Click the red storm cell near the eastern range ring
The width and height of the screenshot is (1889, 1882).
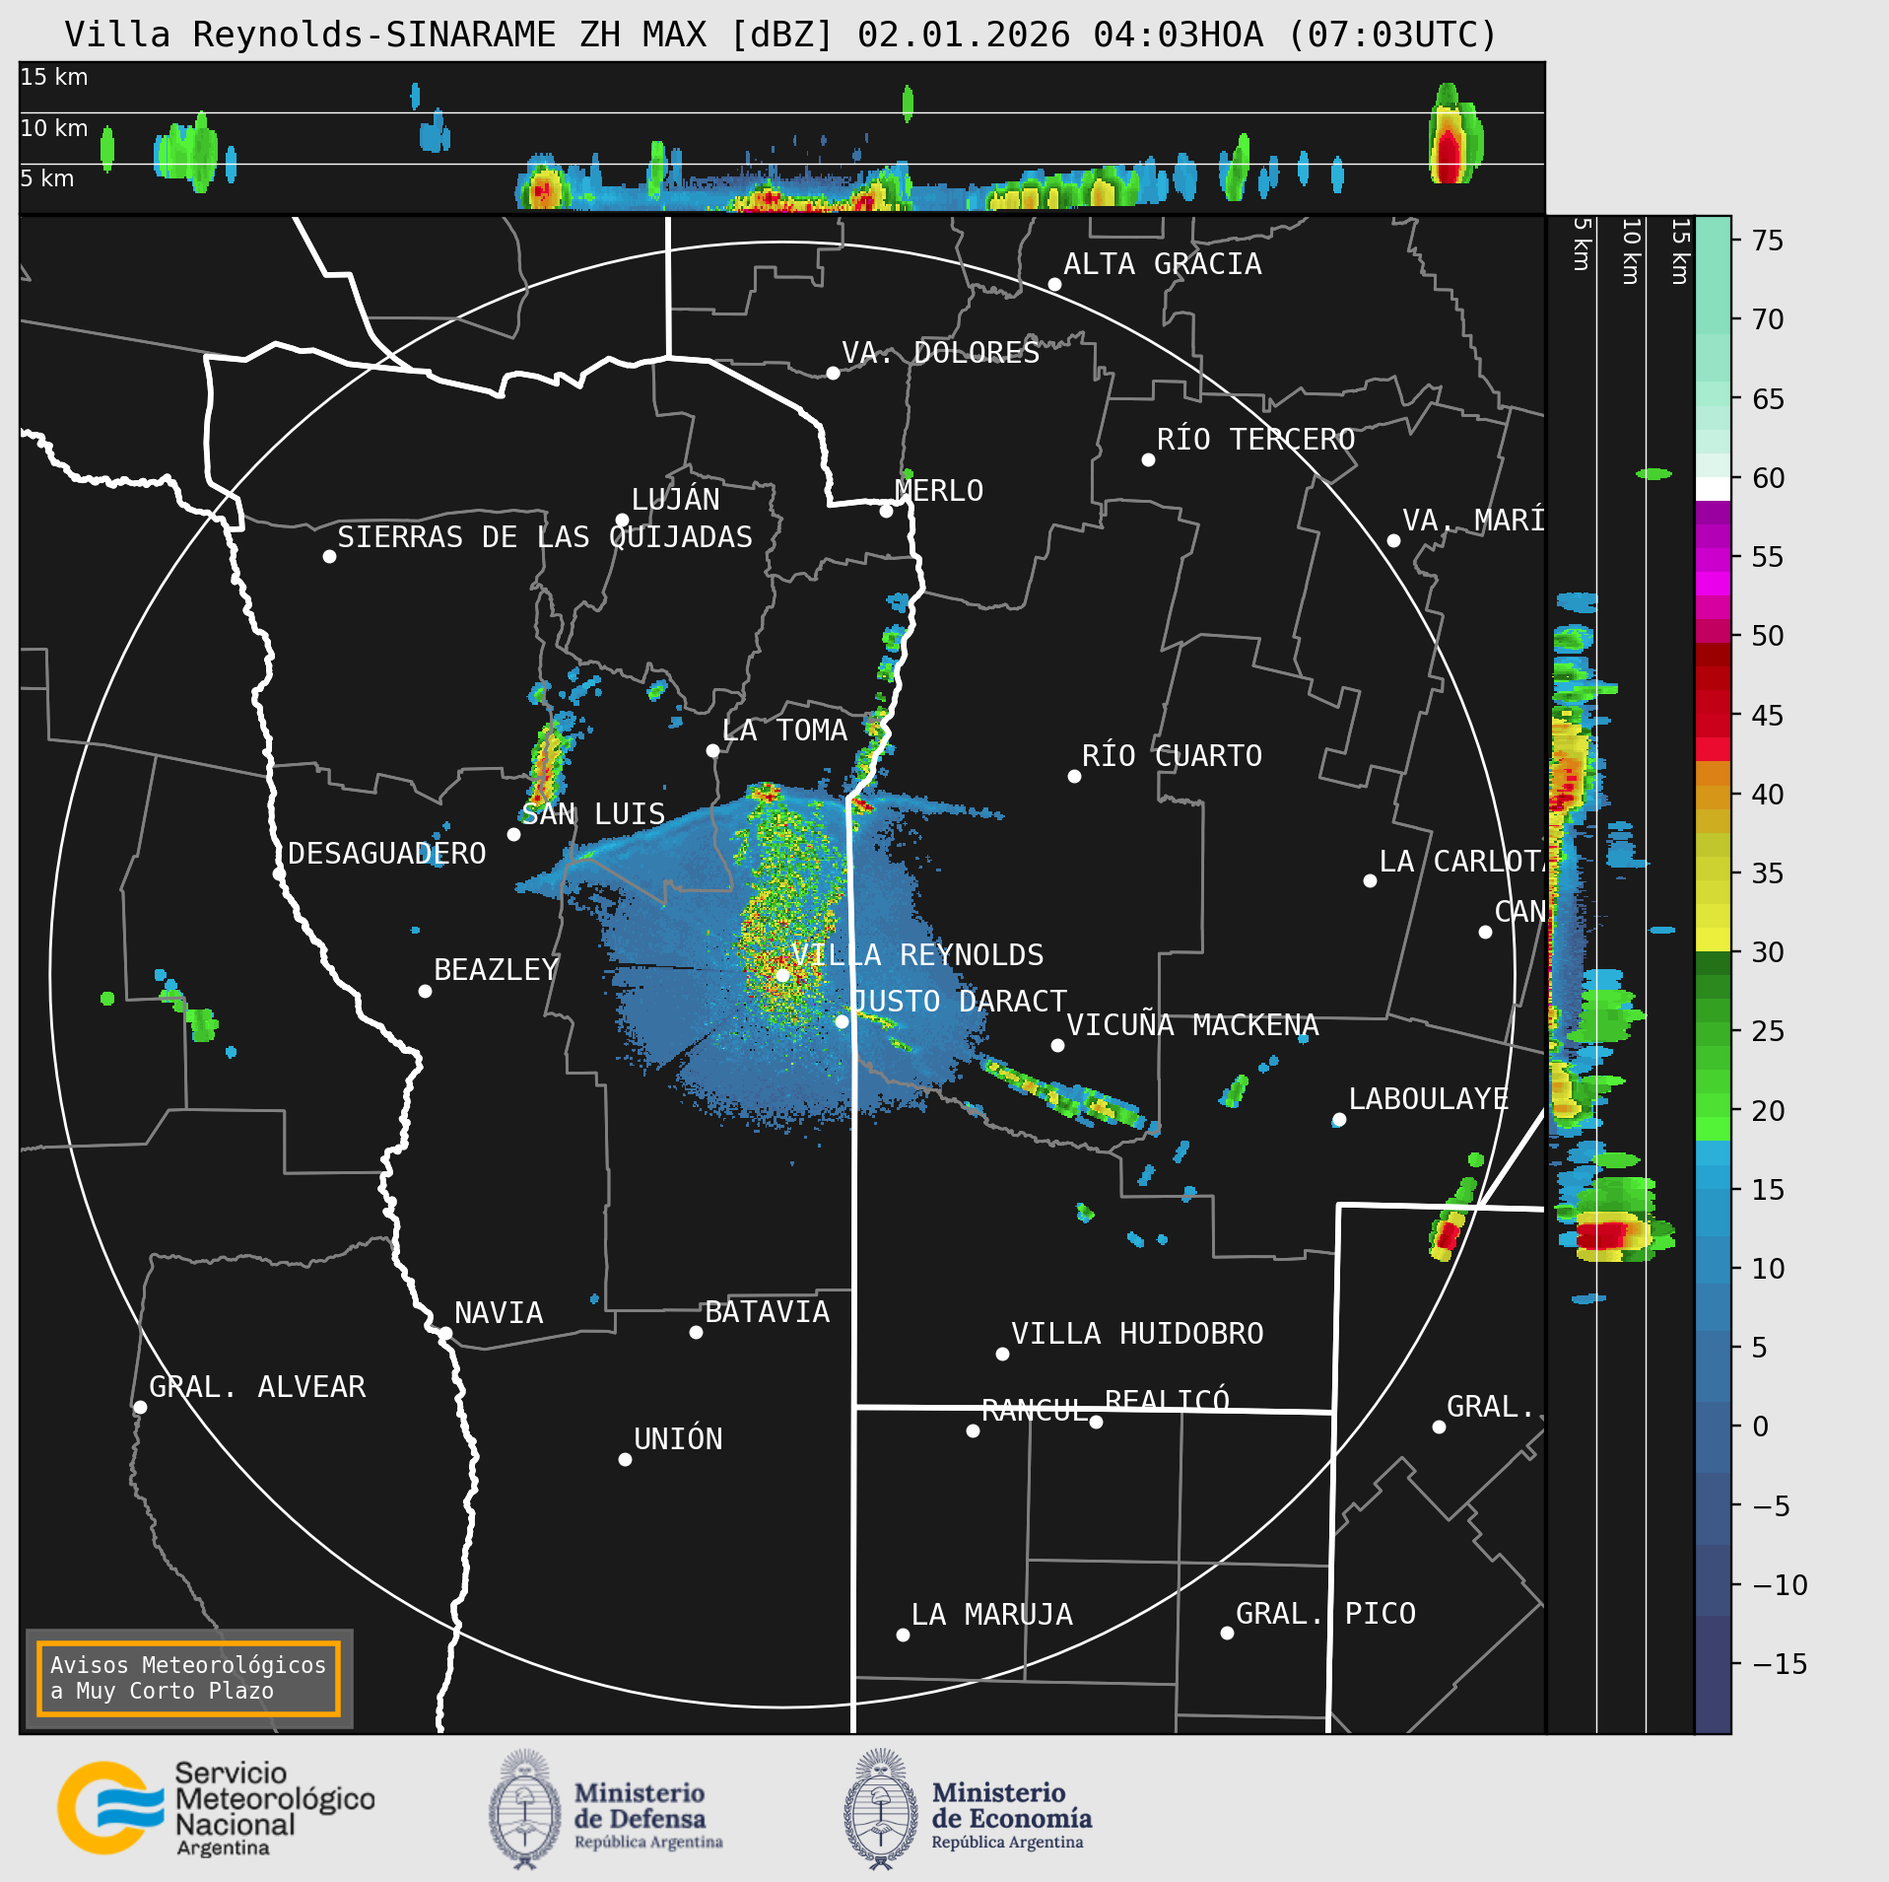(1447, 1236)
